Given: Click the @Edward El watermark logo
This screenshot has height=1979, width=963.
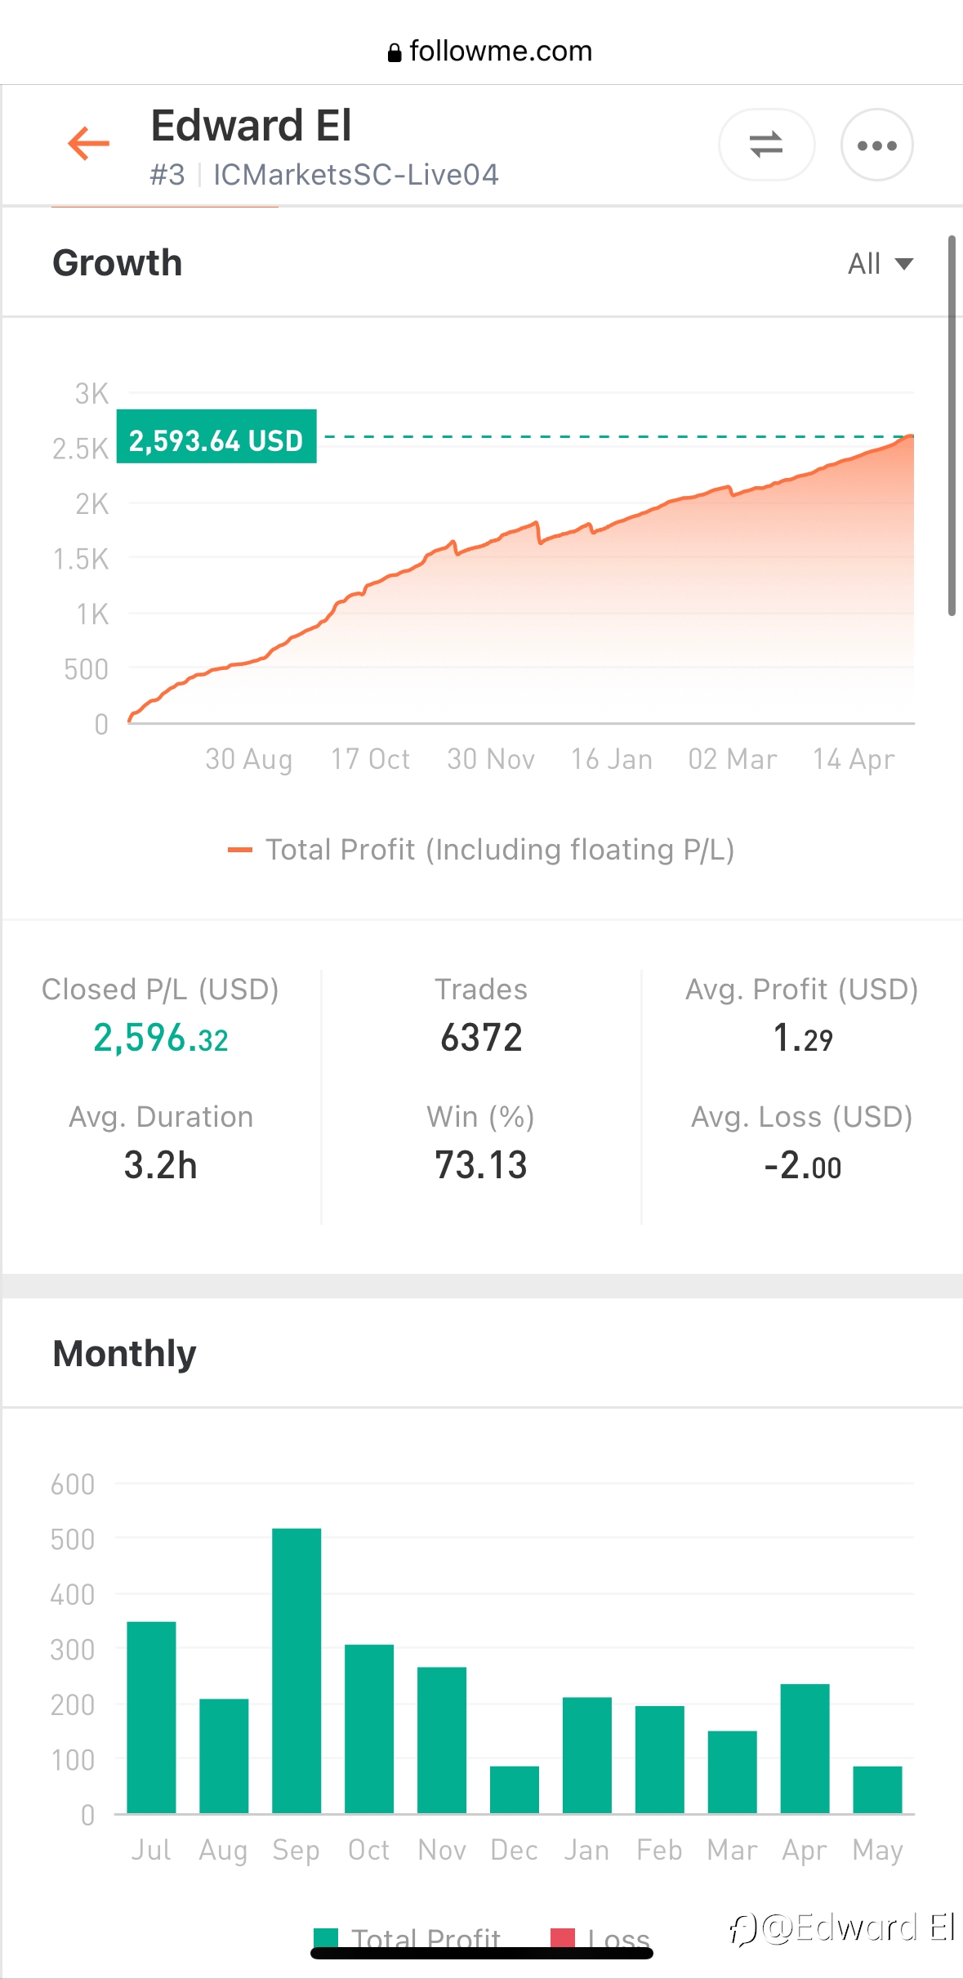Looking at the screenshot, I should [x=842, y=1928].
